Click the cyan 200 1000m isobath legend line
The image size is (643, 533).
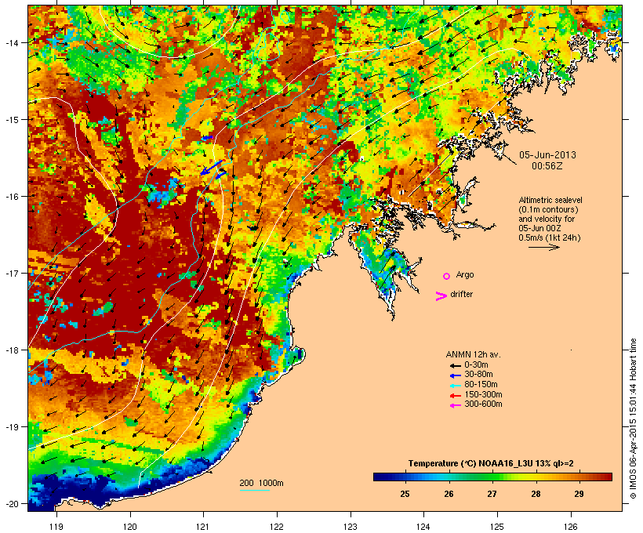(255, 490)
